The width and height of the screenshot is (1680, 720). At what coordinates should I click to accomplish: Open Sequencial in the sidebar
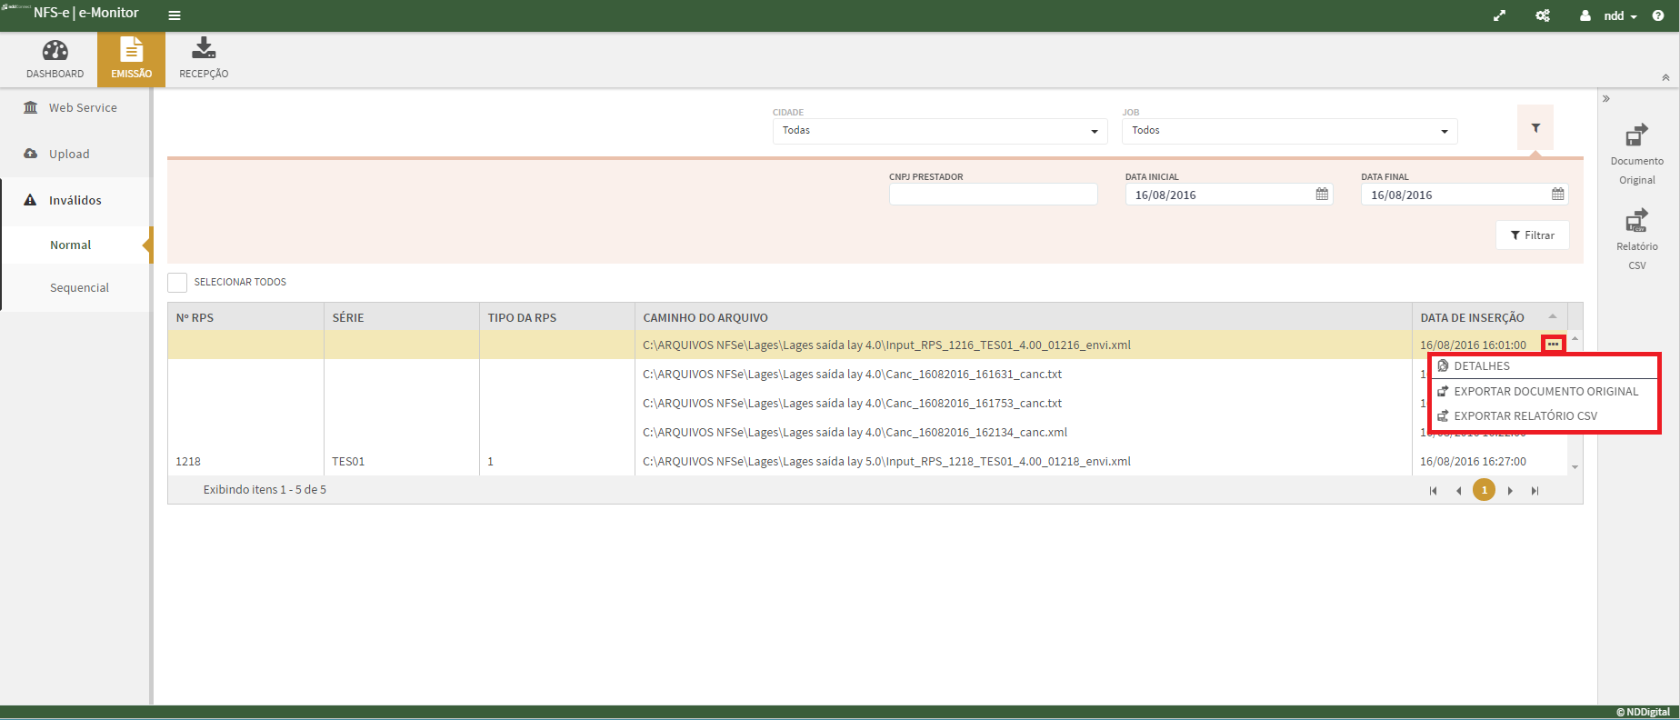coord(79,288)
